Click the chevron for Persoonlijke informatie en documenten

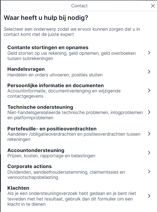(x=149, y=90)
